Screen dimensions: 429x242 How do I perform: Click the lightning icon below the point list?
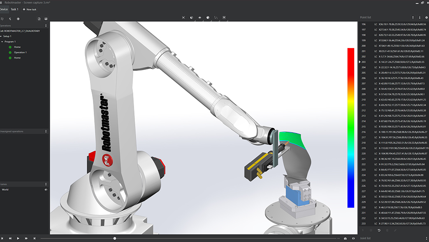point(363,230)
